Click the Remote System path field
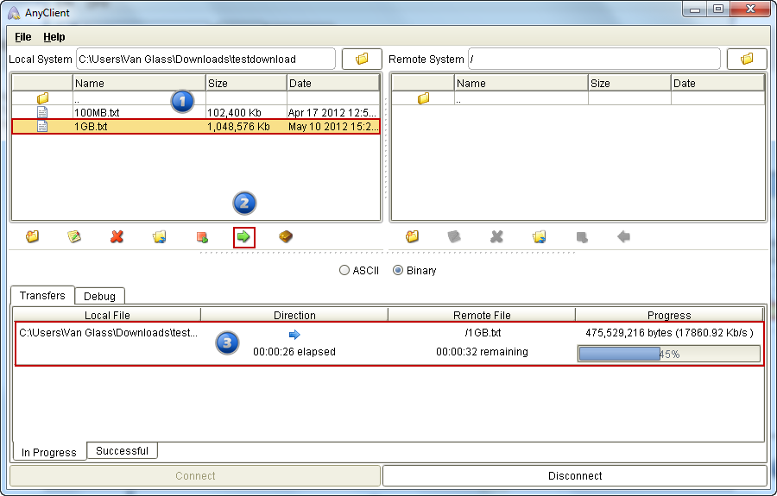This screenshot has height=496, width=777. click(594, 59)
